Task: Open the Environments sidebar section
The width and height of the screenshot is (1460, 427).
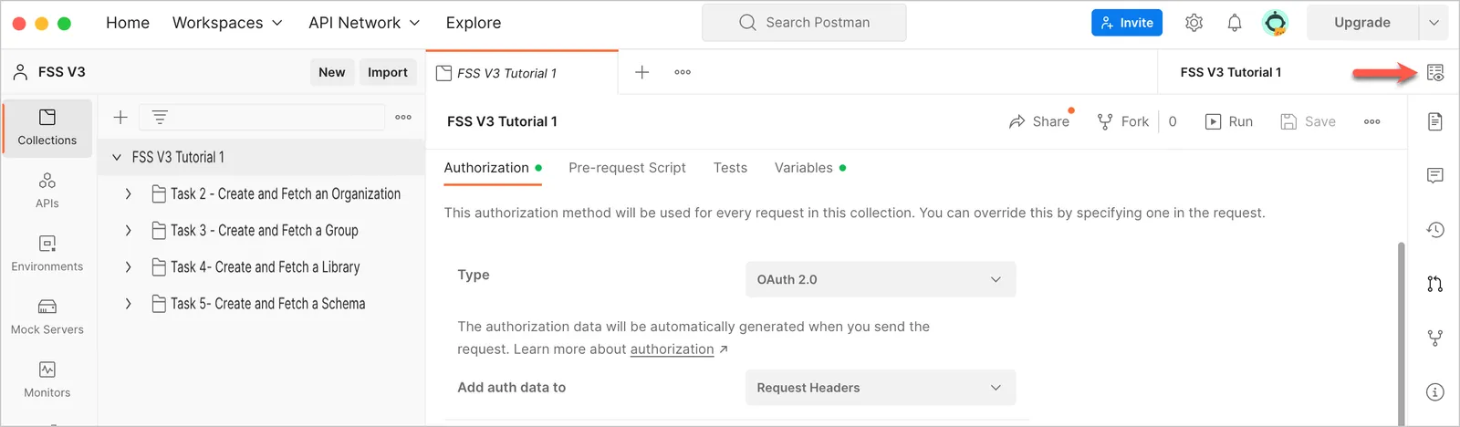Action: point(47,254)
